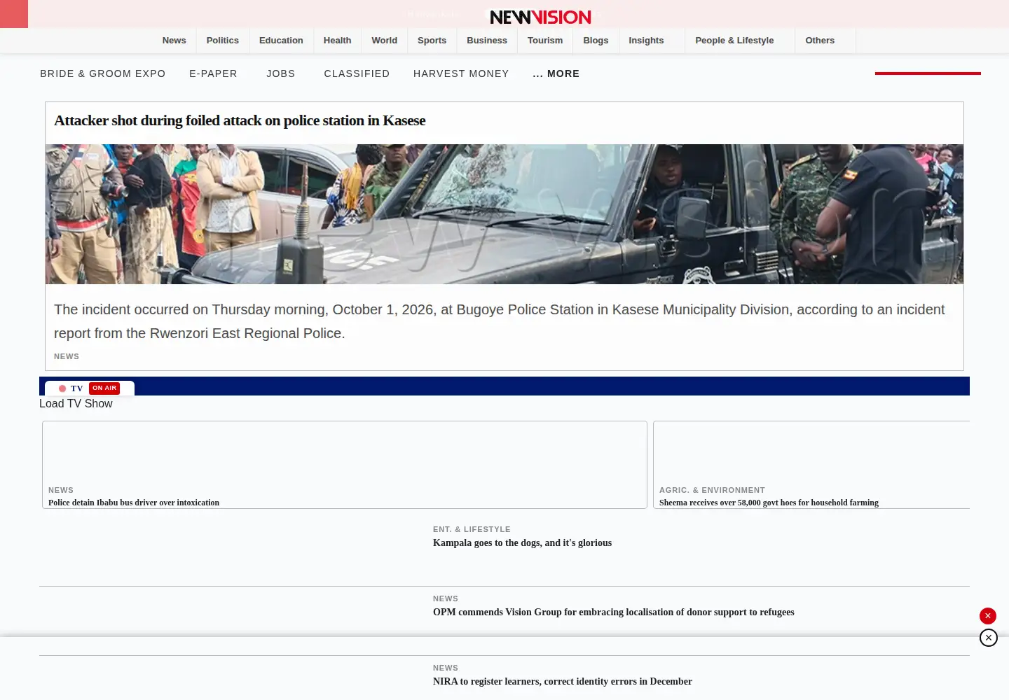The image size is (1009, 700).
Task: Select the World section
Action: tap(385, 41)
